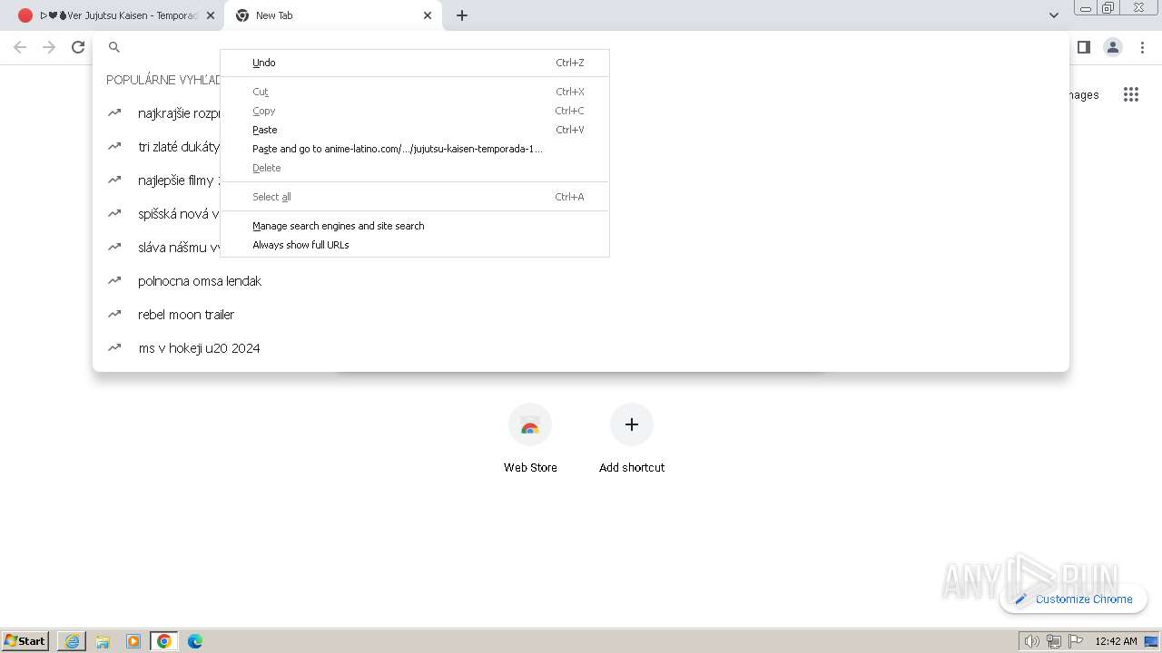Choose Cut in the context menu

pyautogui.click(x=415, y=92)
